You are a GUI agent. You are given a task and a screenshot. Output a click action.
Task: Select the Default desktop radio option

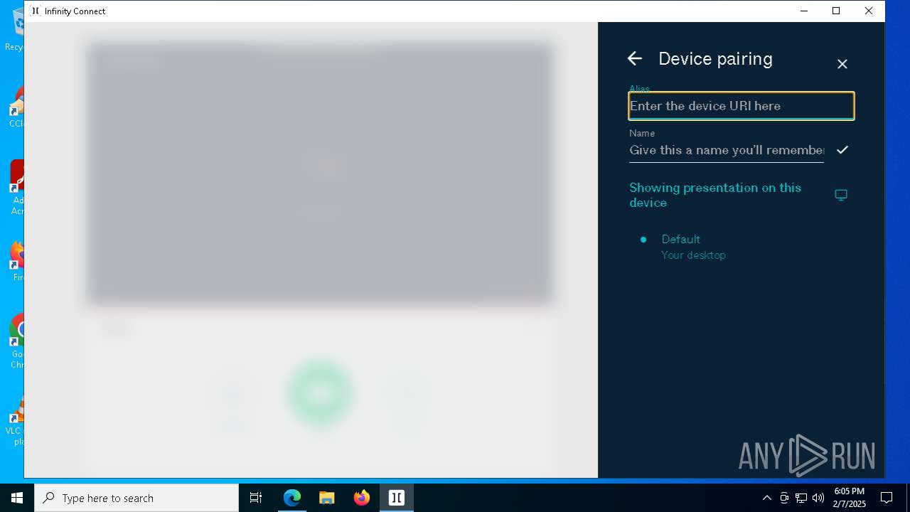(643, 240)
